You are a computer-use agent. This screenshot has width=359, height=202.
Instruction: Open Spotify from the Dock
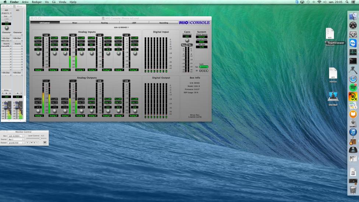click(x=353, y=88)
